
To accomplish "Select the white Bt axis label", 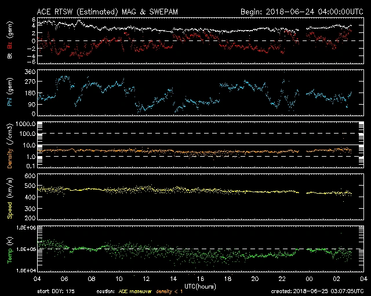I will click(x=10, y=55).
